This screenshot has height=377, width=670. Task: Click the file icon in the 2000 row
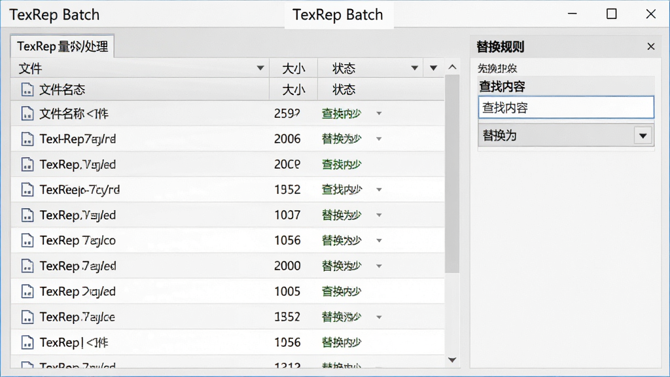27,266
